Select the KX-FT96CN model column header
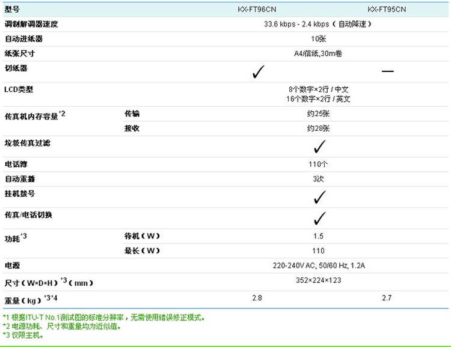This screenshot has height=347, width=451. (x=258, y=9)
